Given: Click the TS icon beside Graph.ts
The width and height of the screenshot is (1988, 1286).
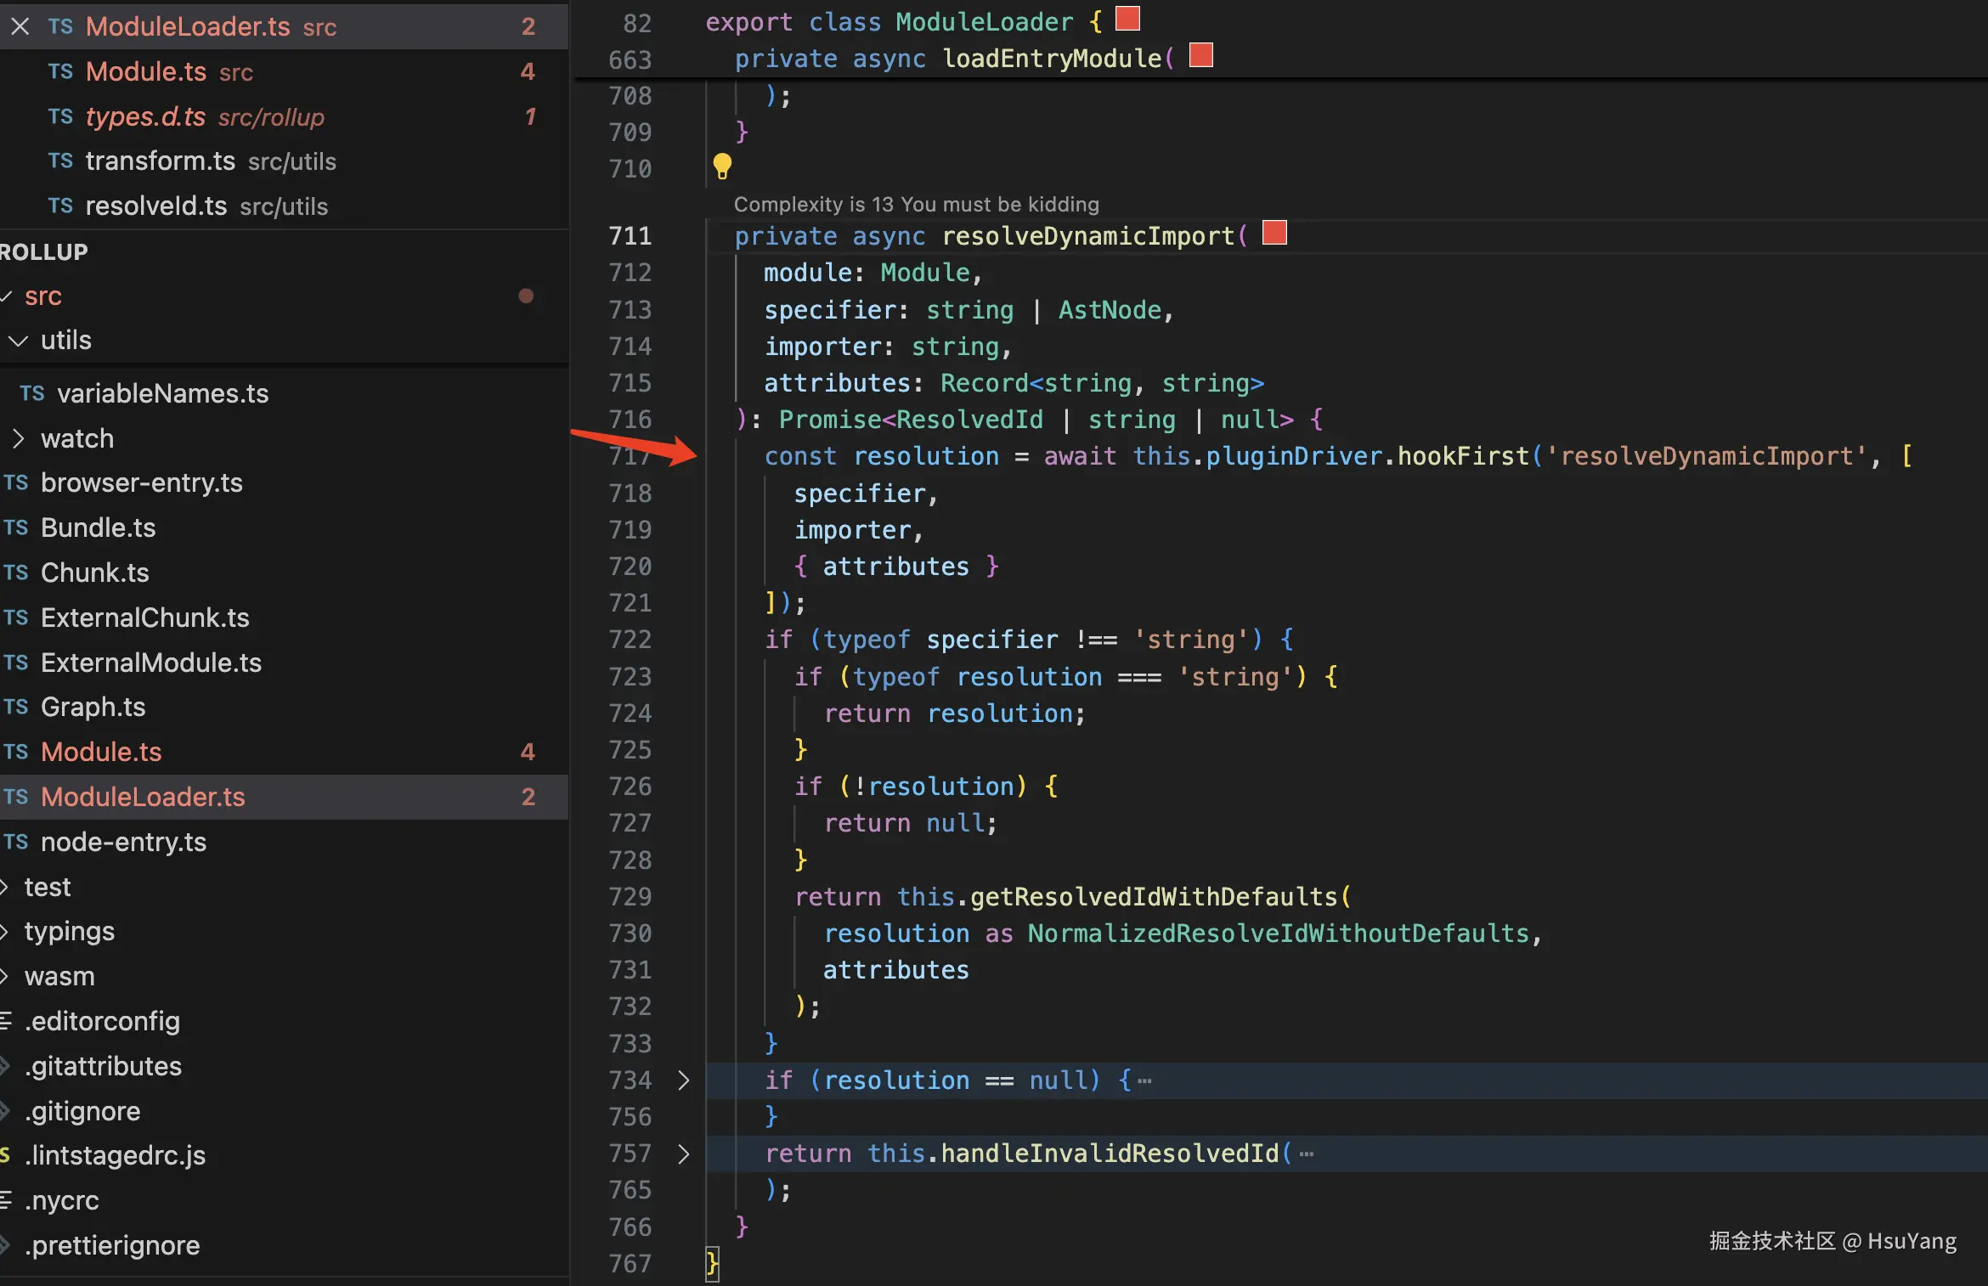Looking at the screenshot, I should pos(16,707).
